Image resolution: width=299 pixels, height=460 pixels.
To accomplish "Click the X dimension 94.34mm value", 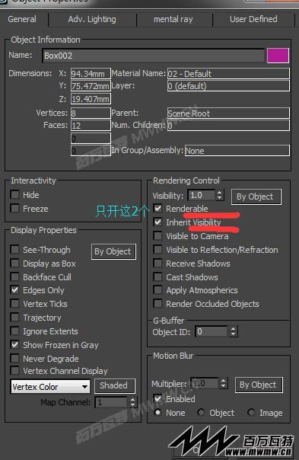I will (x=91, y=73).
